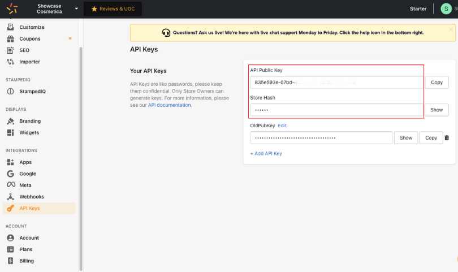The height and width of the screenshot is (272, 458).
Task: Open the SEO sidebar item
Action: [24, 50]
